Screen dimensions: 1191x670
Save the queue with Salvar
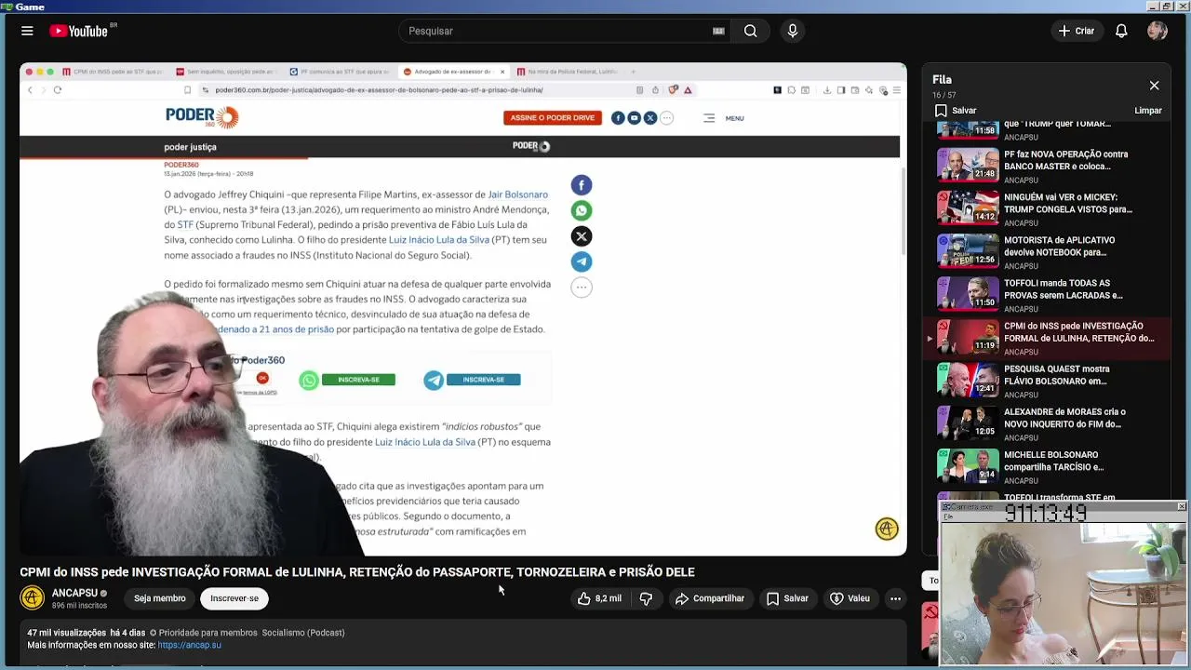[957, 111]
